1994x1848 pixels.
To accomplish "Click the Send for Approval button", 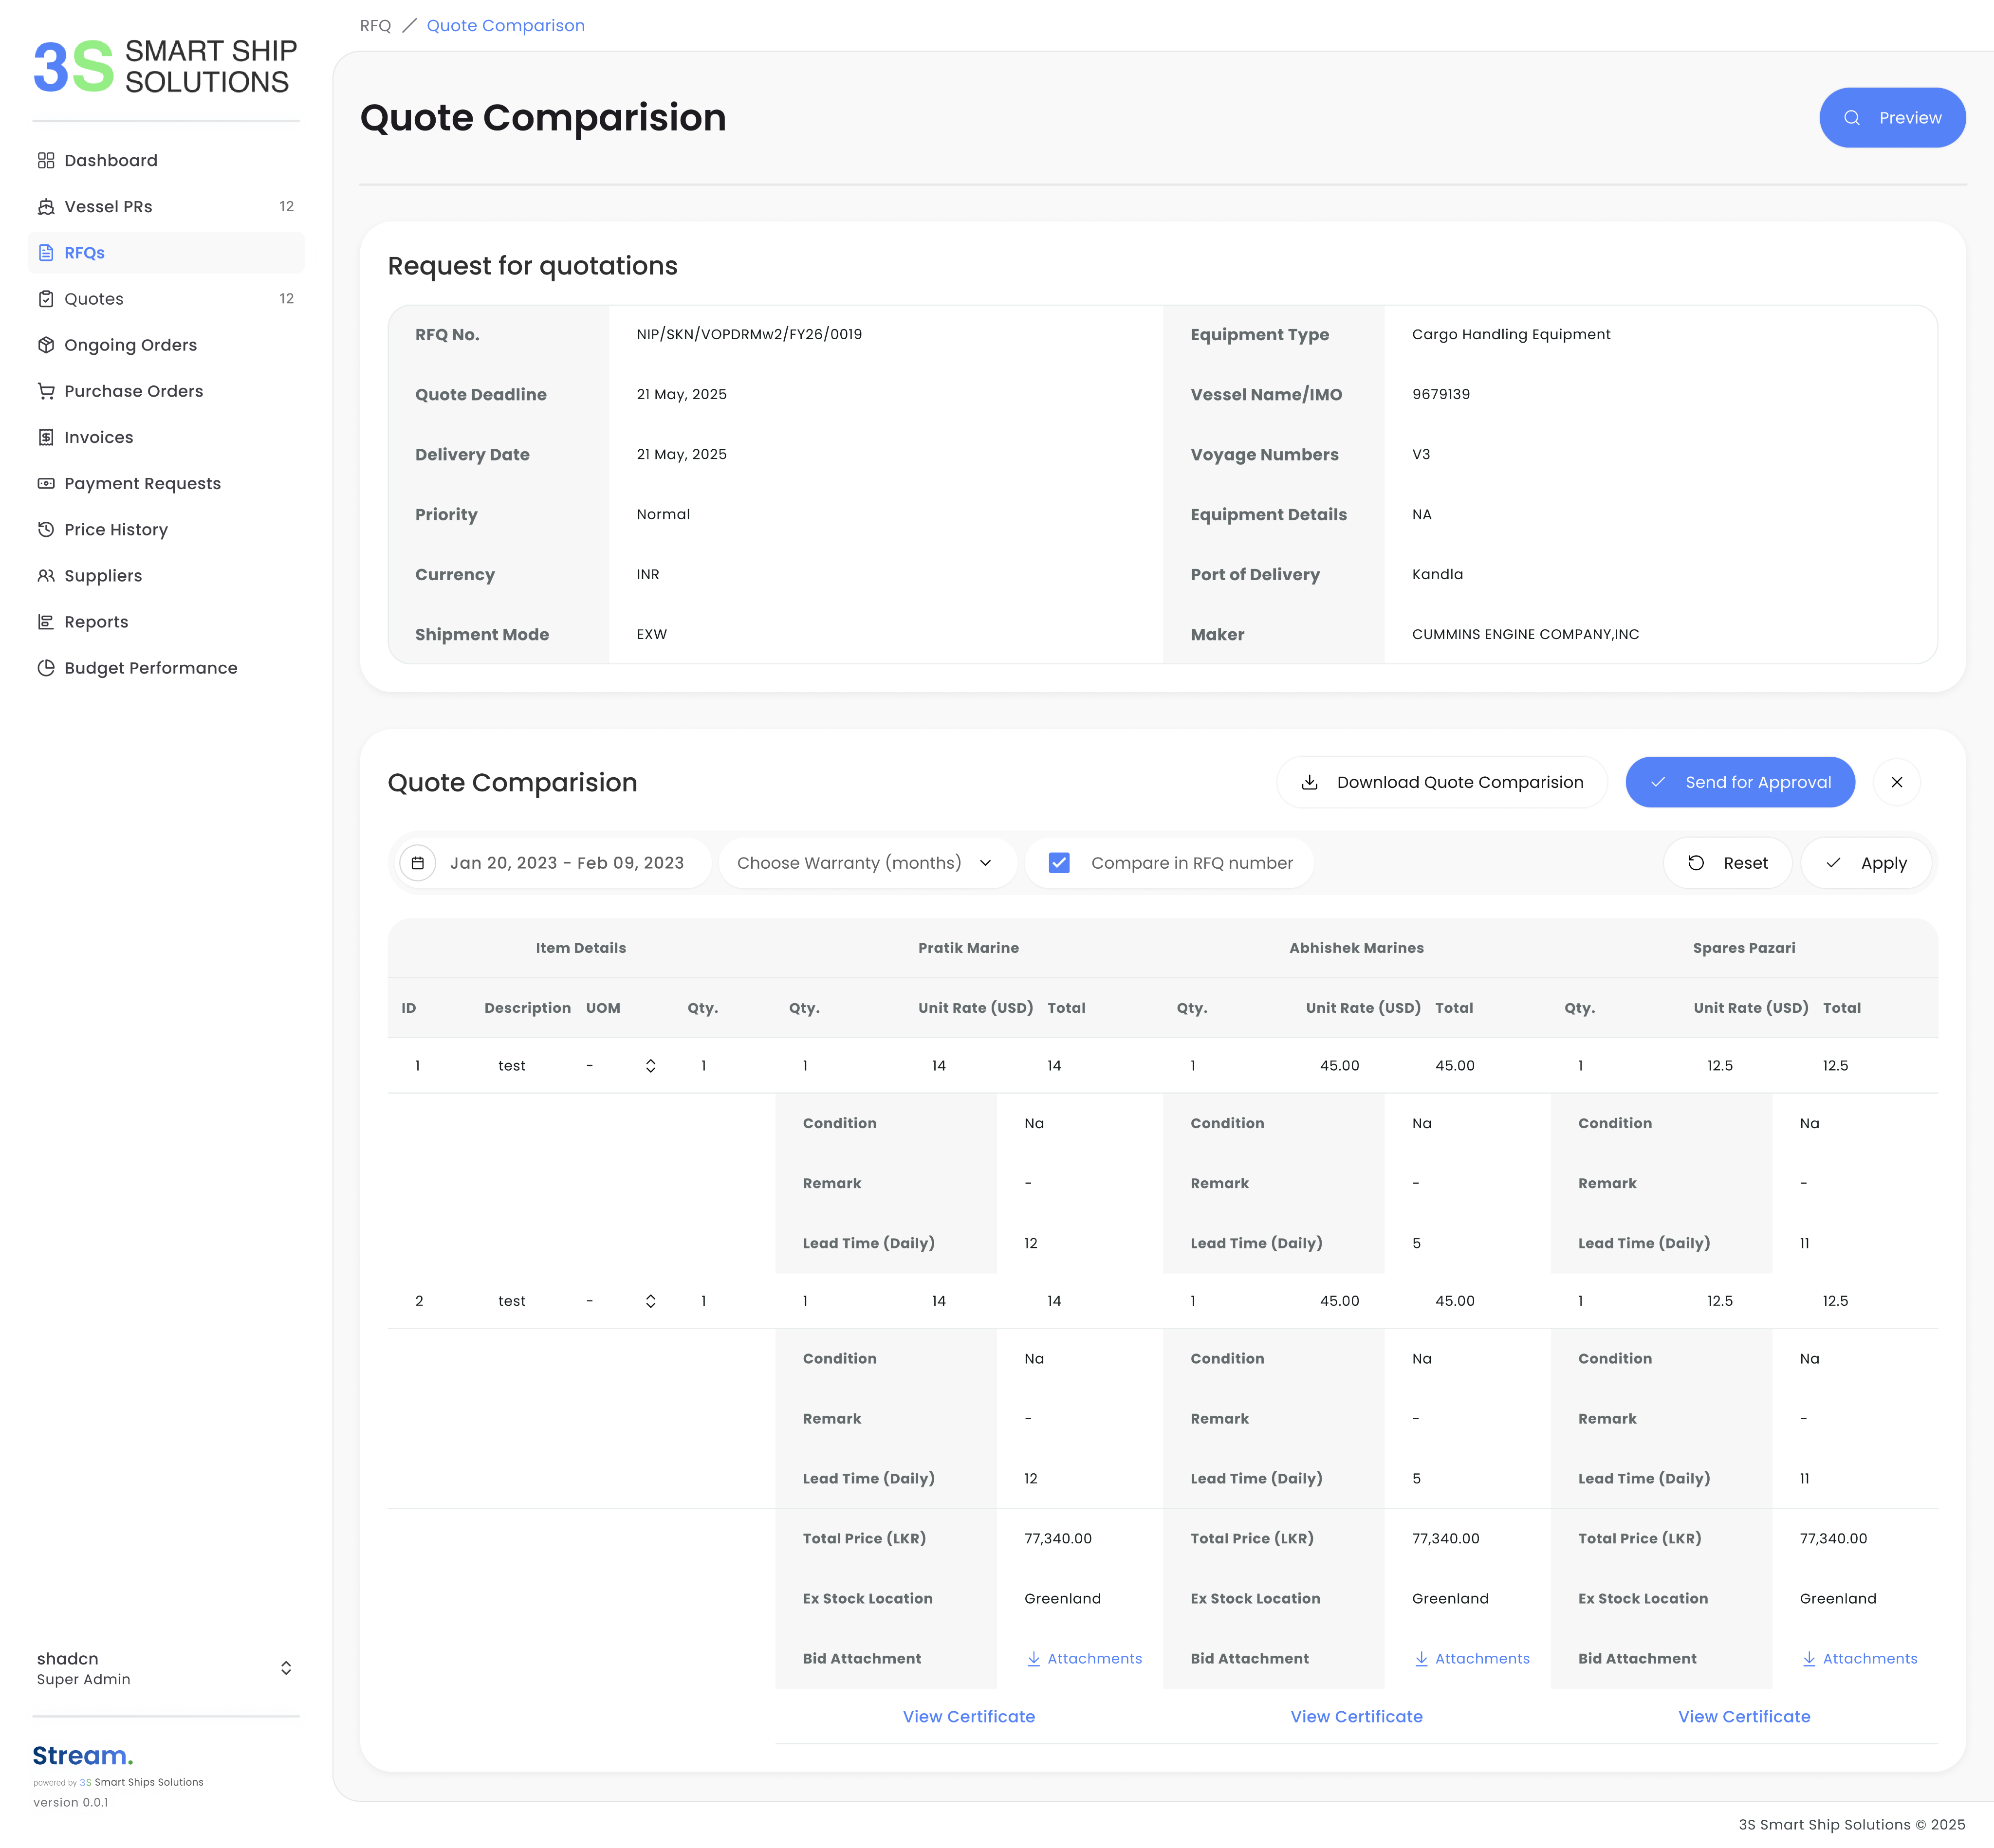I will (1740, 782).
